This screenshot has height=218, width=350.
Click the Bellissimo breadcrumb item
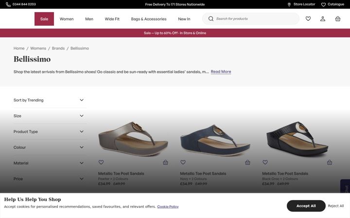point(80,48)
